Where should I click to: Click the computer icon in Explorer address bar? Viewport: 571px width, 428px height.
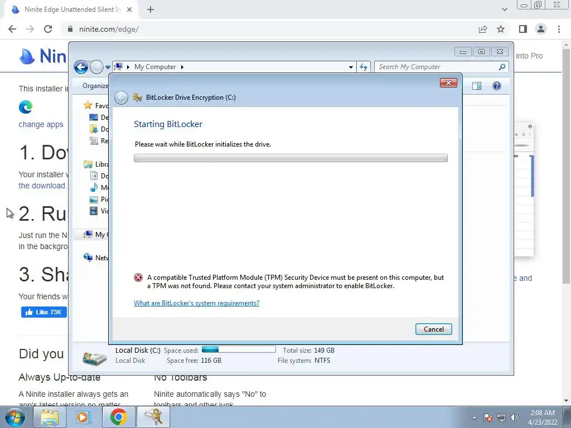(118, 67)
